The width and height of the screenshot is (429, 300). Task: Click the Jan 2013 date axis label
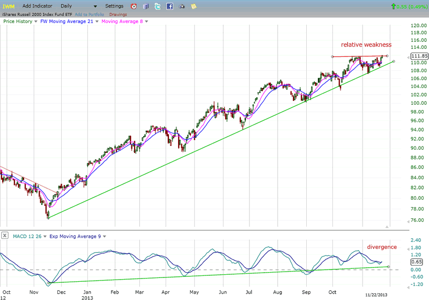point(87,295)
